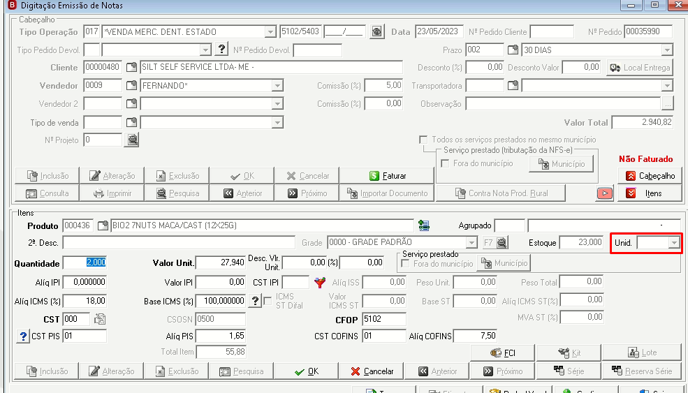The width and height of the screenshot is (688, 393).
Task: Click Desconto (%) field
Action: (485, 68)
